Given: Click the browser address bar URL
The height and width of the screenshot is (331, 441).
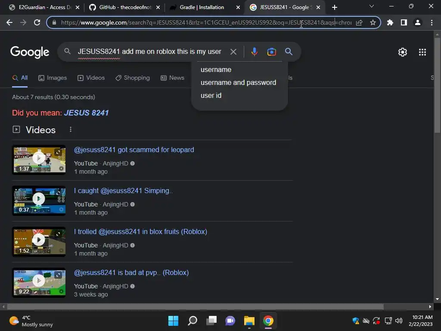Looking at the screenshot, I should tap(206, 22).
